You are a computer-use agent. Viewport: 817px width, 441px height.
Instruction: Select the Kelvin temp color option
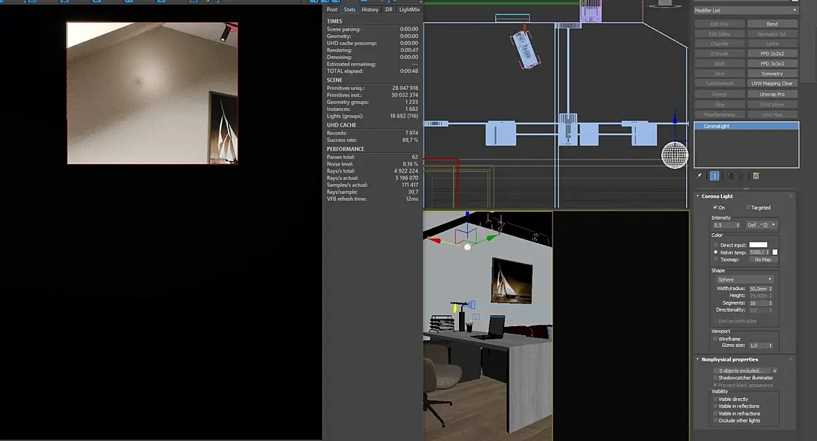coord(716,252)
